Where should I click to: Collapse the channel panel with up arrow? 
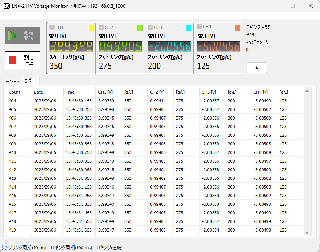[x=256, y=68]
